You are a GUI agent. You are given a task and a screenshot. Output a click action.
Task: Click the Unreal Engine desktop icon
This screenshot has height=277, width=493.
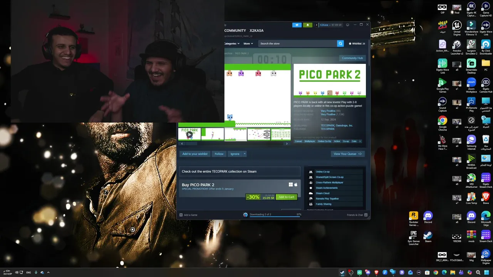[457, 29]
